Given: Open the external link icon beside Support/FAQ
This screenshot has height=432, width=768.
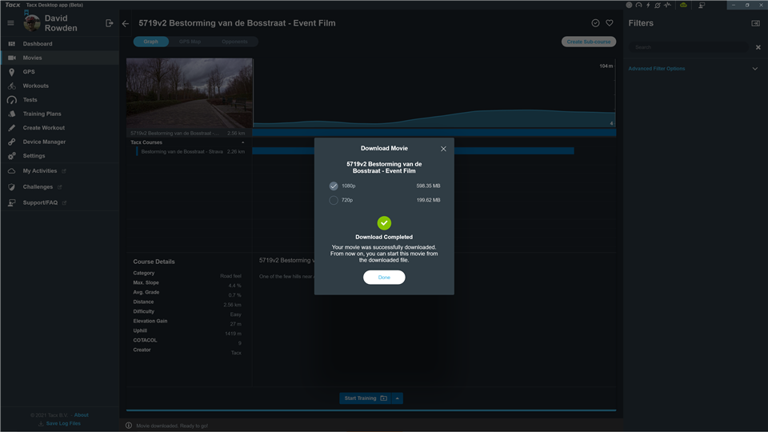Looking at the screenshot, I should click(64, 202).
